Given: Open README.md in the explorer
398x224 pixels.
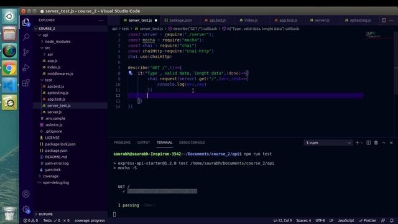Looking at the screenshot, I should click(x=56, y=157).
